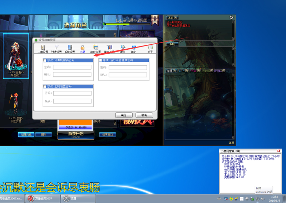Open the 常用工具 tools section
The image size is (286, 203).
click(x=109, y=49)
